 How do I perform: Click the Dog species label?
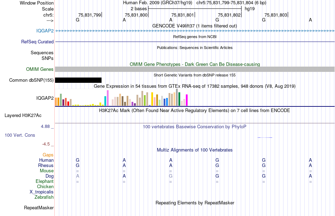click(50, 176)
